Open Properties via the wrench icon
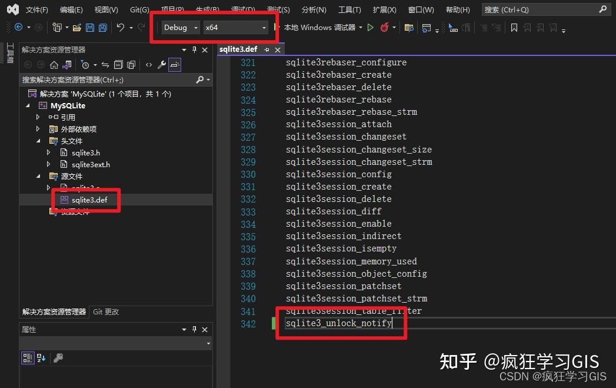The image size is (616, 388). (162, 65)
